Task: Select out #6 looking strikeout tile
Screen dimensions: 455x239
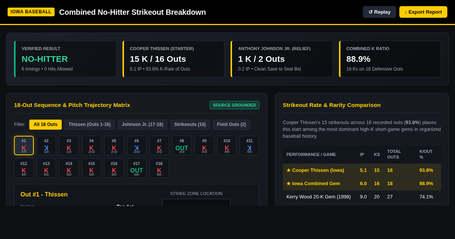Action: click(136, 146)
